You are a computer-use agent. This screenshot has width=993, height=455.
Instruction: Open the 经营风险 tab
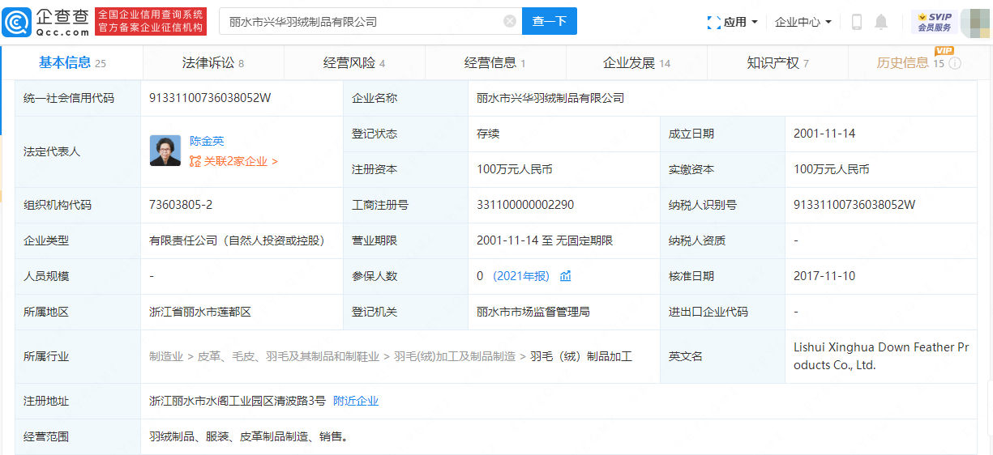tap(354, 62)
